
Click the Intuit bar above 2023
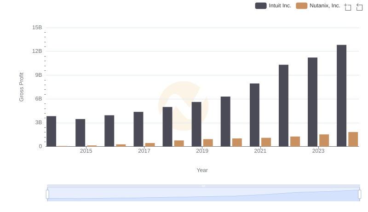pos(313,102)
